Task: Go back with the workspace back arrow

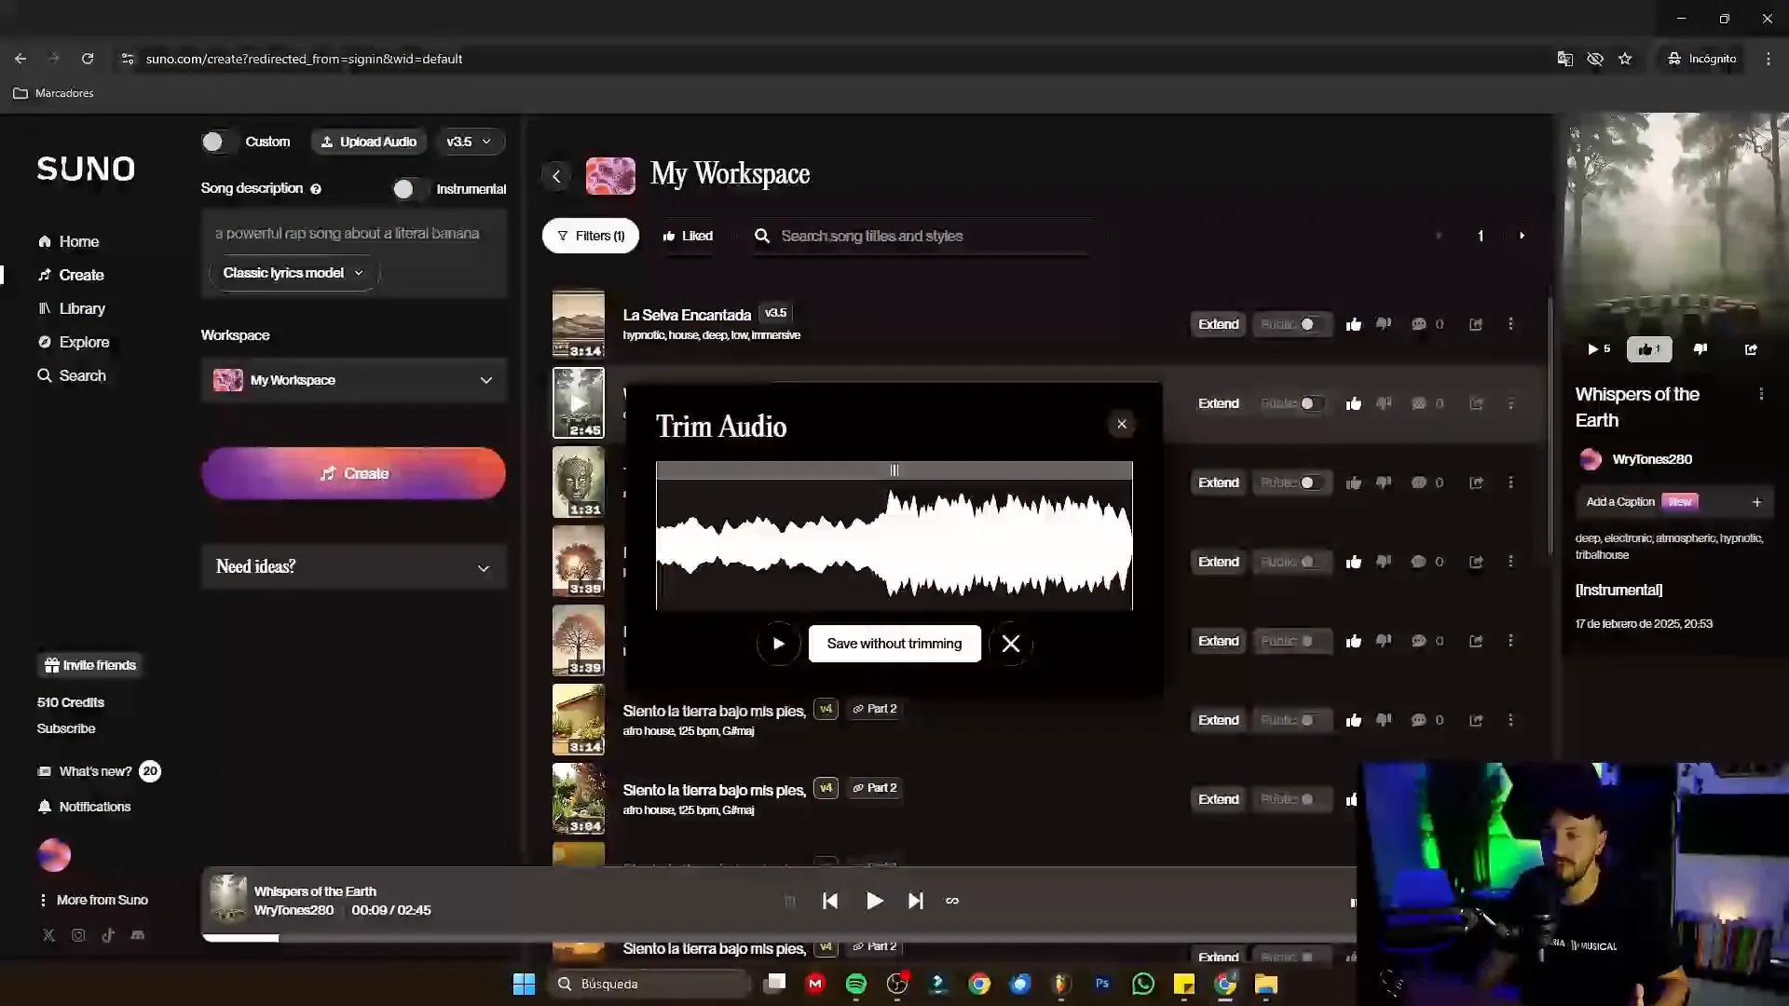Action: click(556, 176)
